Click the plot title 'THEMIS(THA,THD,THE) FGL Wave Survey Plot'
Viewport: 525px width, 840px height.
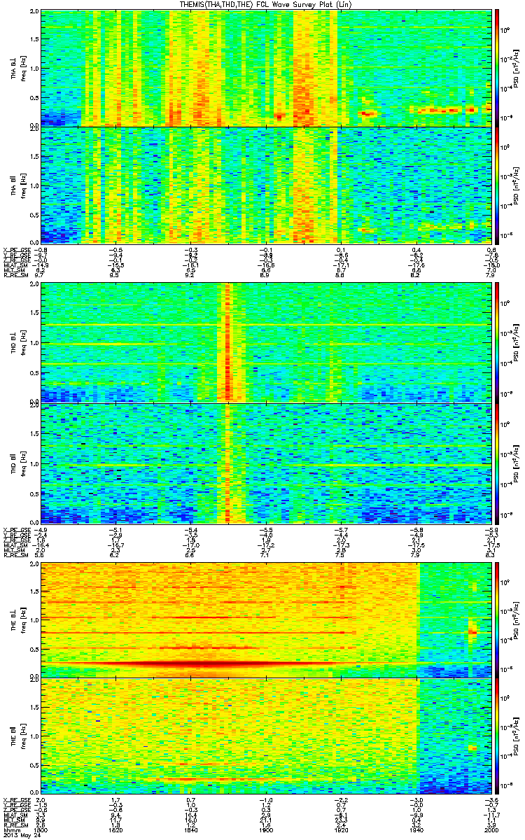pos(265,4)
